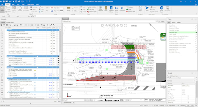Insert a Variation Item

tap(130, 12)
